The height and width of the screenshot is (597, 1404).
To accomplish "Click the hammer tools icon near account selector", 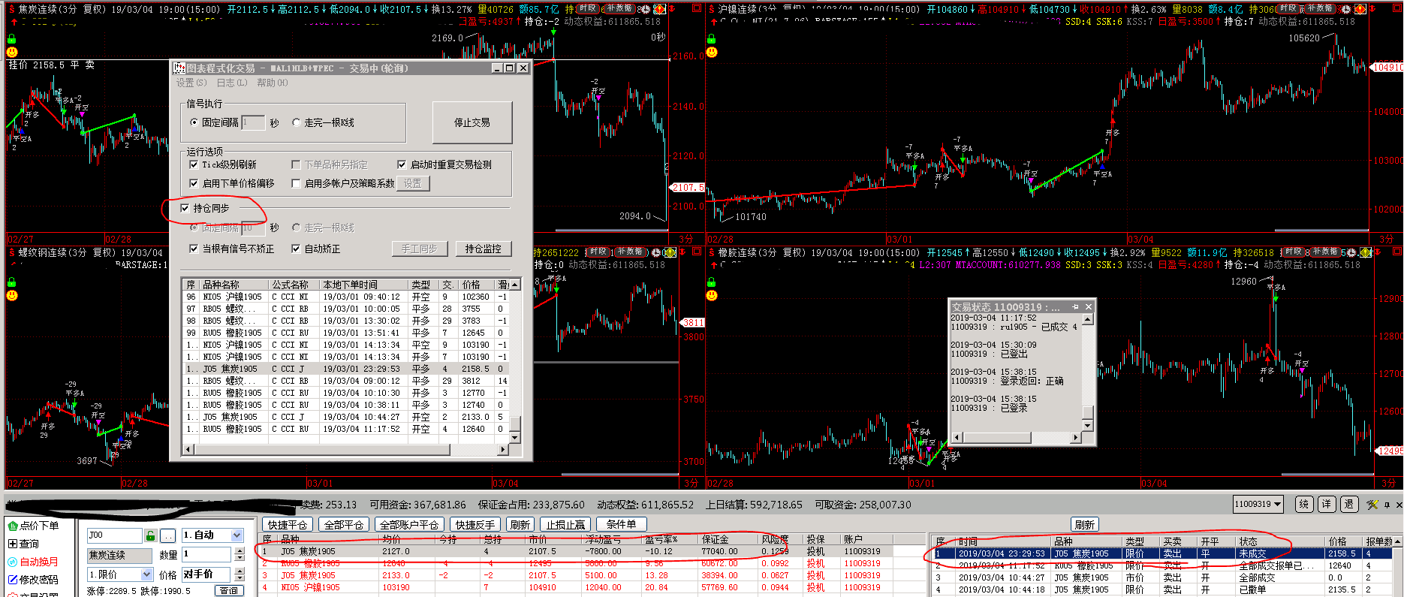I will [x=1372, y=505].
